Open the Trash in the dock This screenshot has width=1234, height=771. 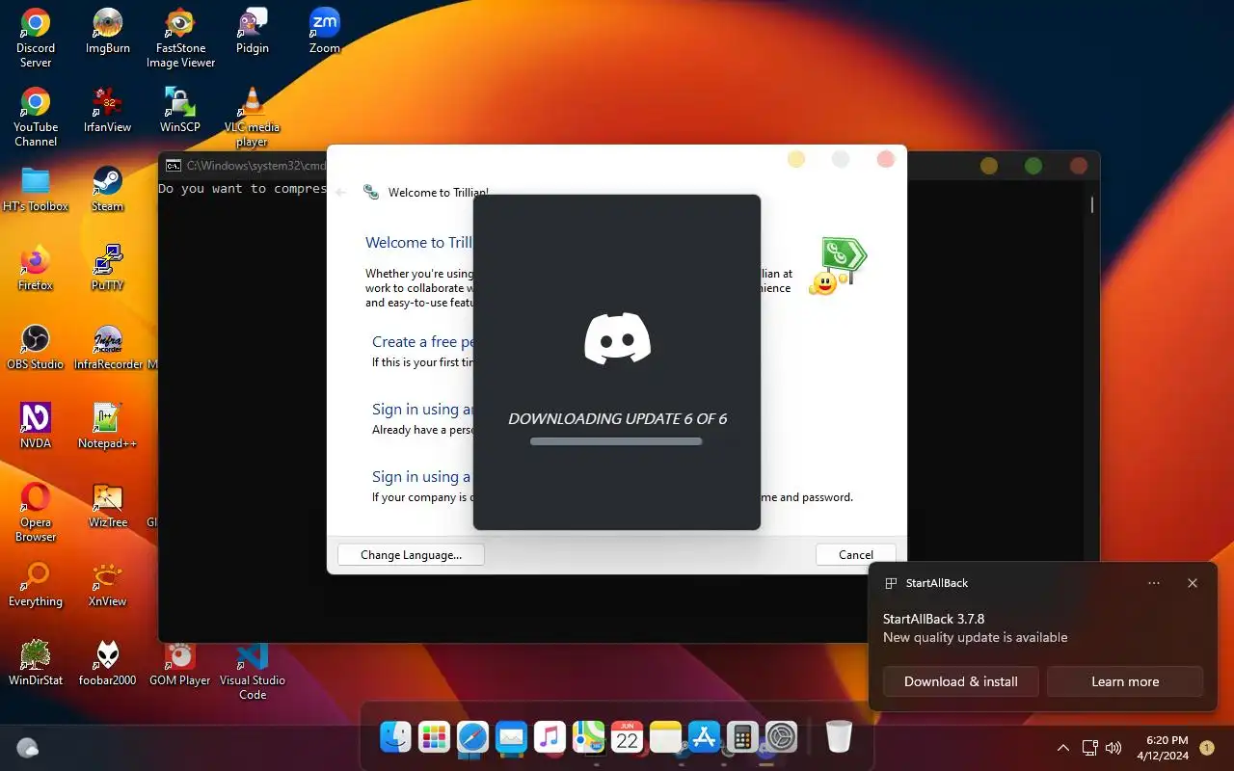(x=839, y=737)
